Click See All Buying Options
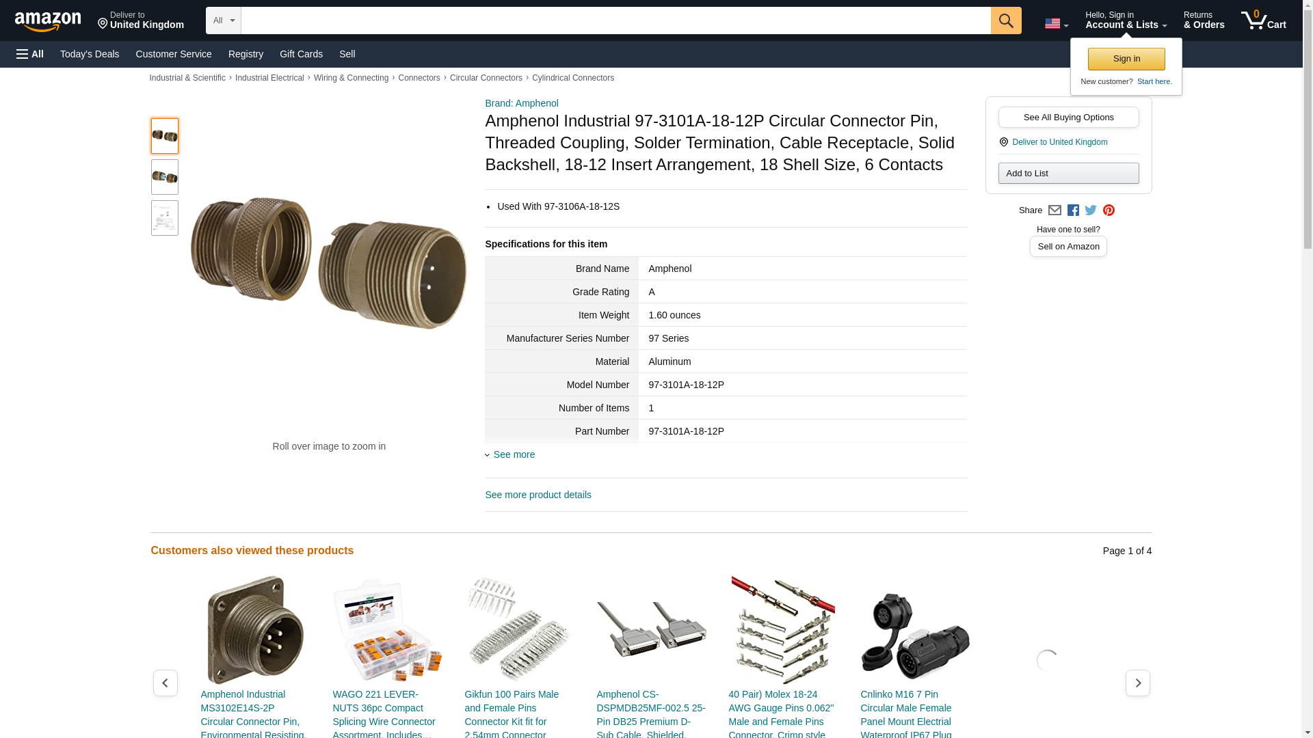Viewport: 1313px width, 738px height. [x=1068, y=117]
